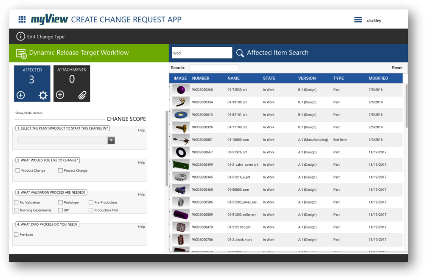426x280 pixels.
Task: Check the Product Change checkbox
Action: (18, 170)
